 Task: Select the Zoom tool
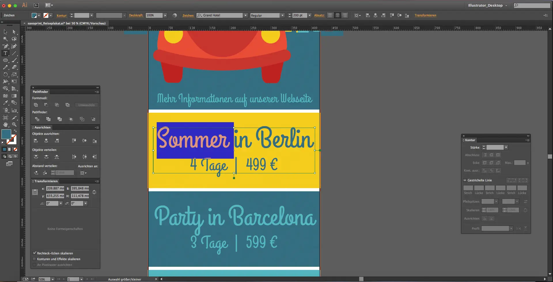[14, 124]
